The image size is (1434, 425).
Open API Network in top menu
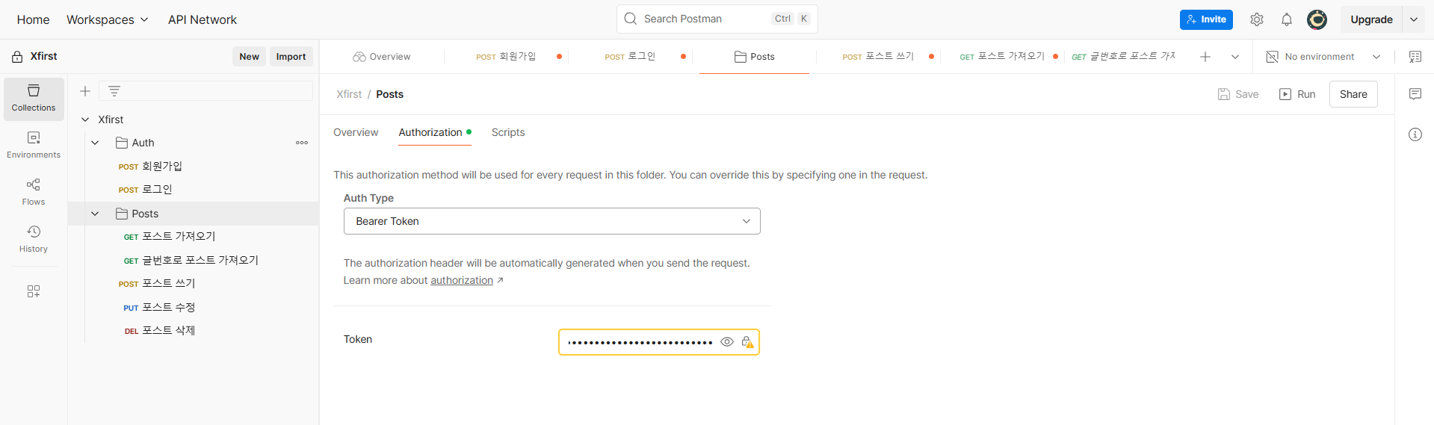coord(203,19)
